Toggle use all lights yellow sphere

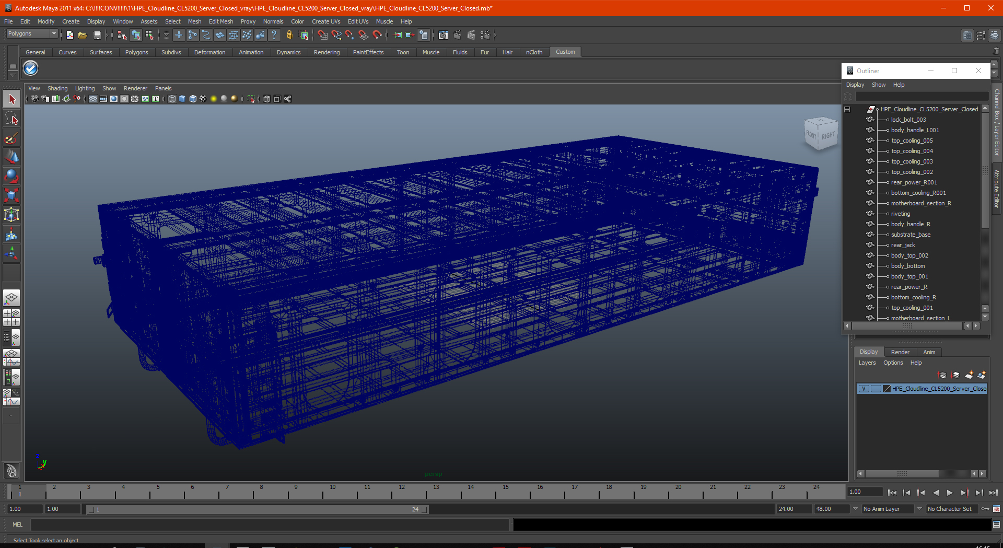tap(214, 99)
